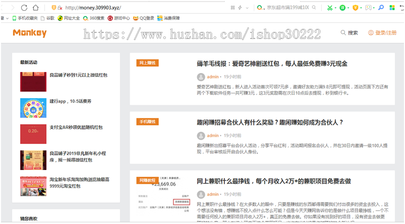Click the blue magnifier find tool

381,8
